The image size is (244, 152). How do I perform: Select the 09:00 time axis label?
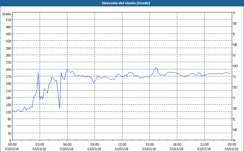[x=95, y=145]
